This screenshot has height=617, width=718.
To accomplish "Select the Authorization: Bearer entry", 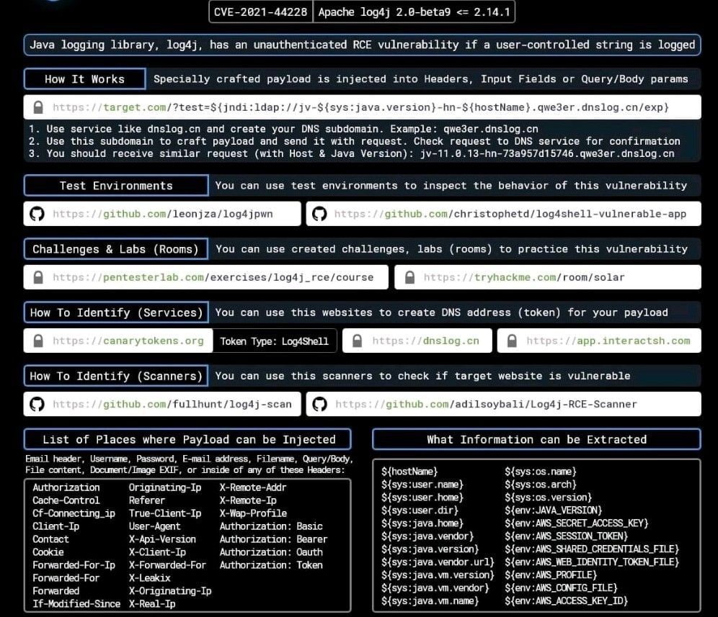I will (x=273, y=539).
